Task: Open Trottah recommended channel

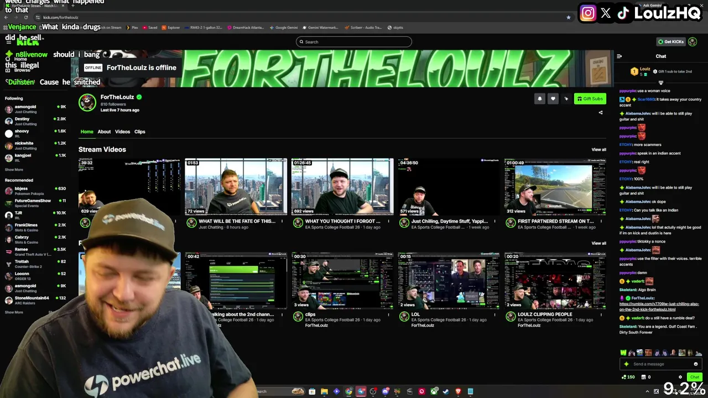Action: 34,264
